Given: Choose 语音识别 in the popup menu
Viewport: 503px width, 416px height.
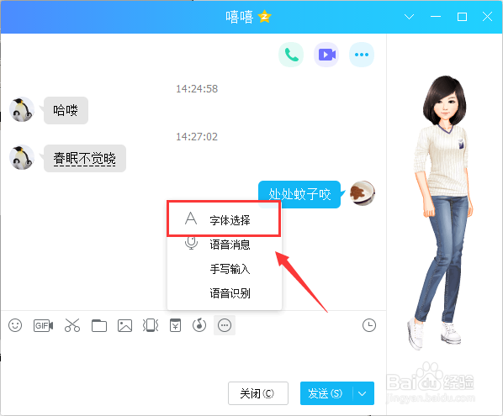Looking at the screenshot, I should [224, 293].
